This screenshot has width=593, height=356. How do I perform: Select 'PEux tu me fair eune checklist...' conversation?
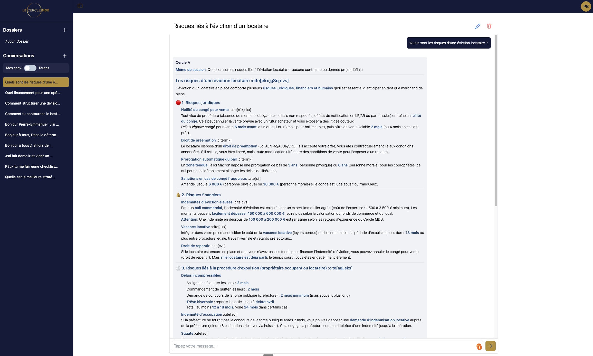[31, 166]
